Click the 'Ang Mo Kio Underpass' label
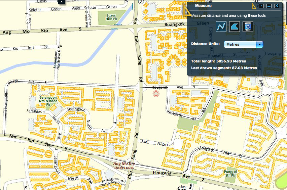The height and width of the screenshot is (190, 287). tap(124, 165)
